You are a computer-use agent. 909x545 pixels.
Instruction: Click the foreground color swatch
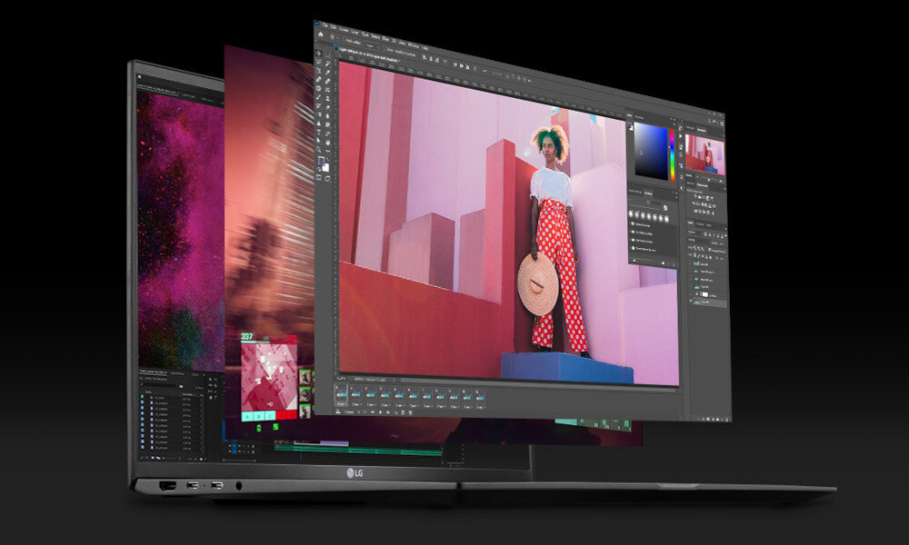click(322, 161)
